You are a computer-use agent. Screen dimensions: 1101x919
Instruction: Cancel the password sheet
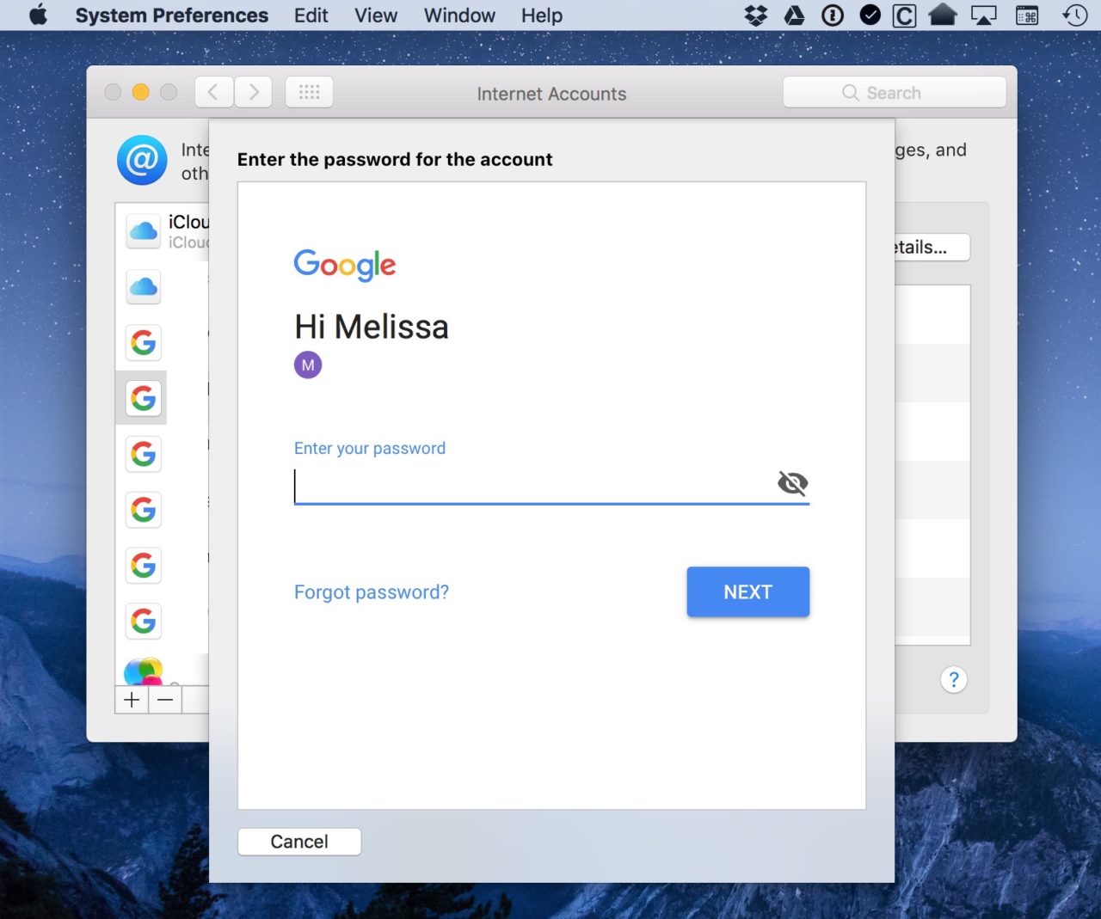coord(299,842)
